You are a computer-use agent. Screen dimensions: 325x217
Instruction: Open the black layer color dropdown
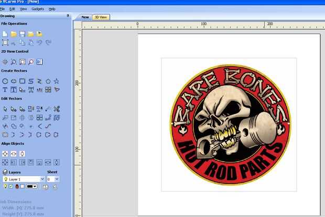(x=31, y=187)
